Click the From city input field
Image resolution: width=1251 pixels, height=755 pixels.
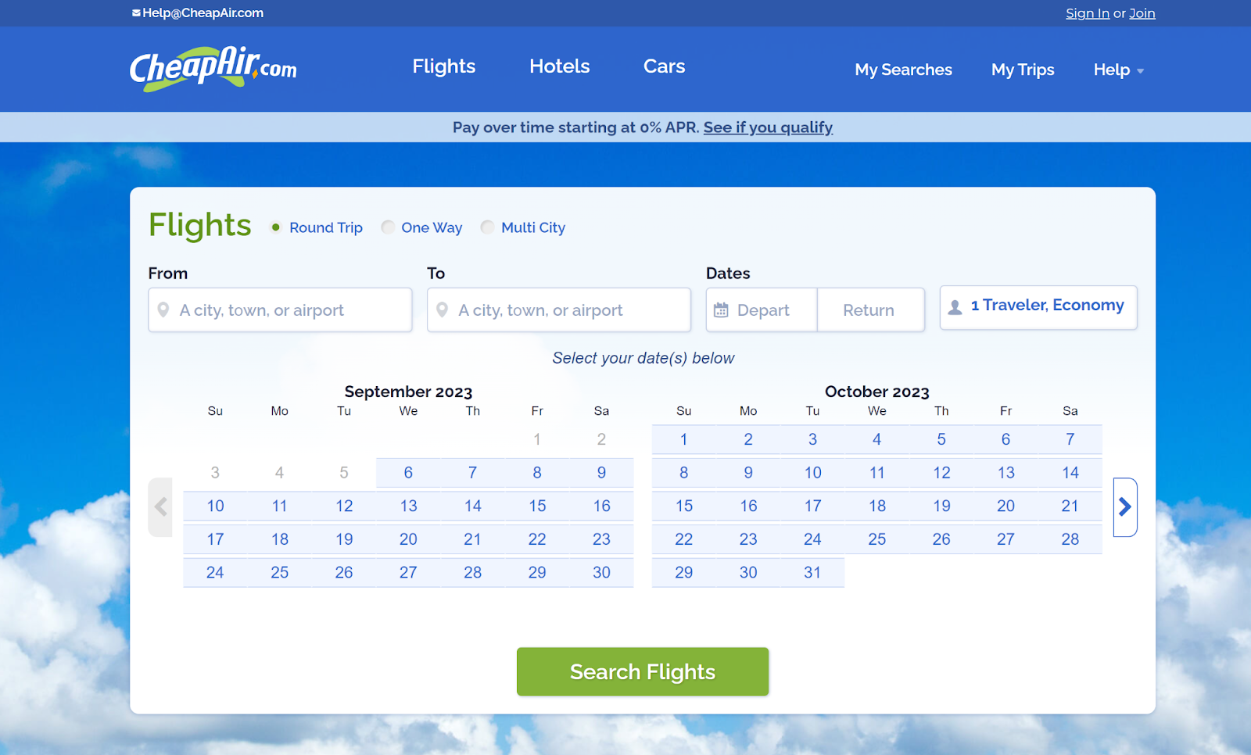280,310
